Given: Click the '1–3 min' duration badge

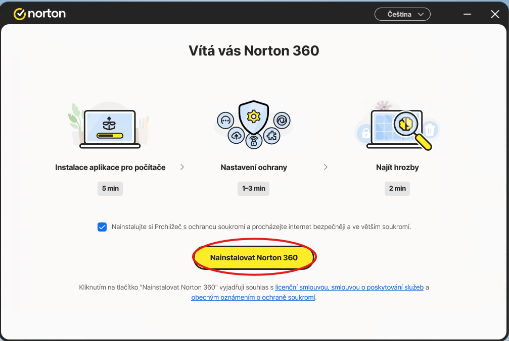Looking at the screenshot, I should coord(254,189).
